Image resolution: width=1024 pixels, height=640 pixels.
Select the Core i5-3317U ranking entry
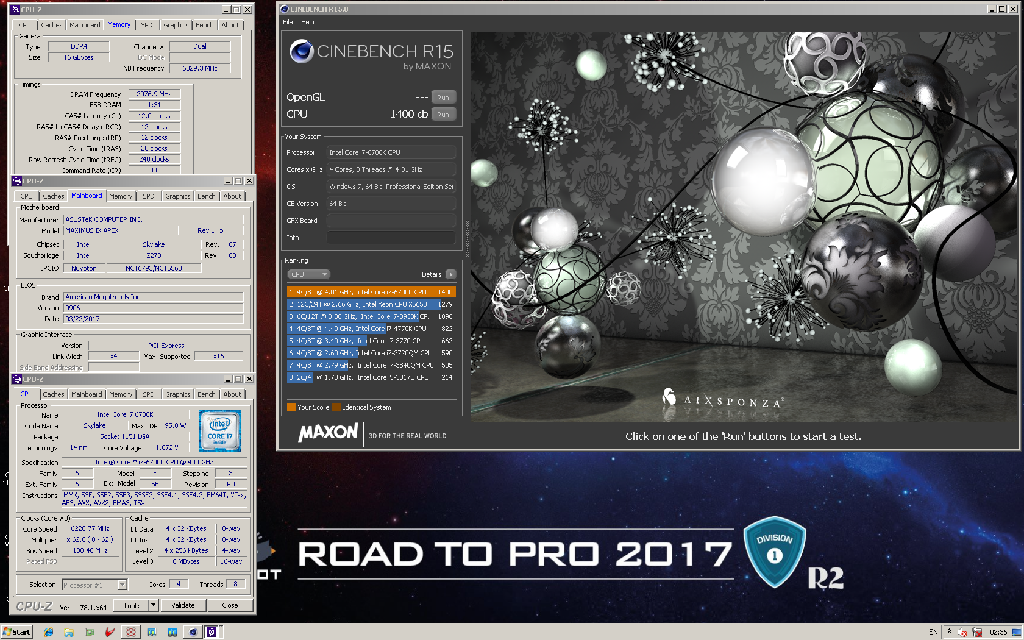[371, 377]
